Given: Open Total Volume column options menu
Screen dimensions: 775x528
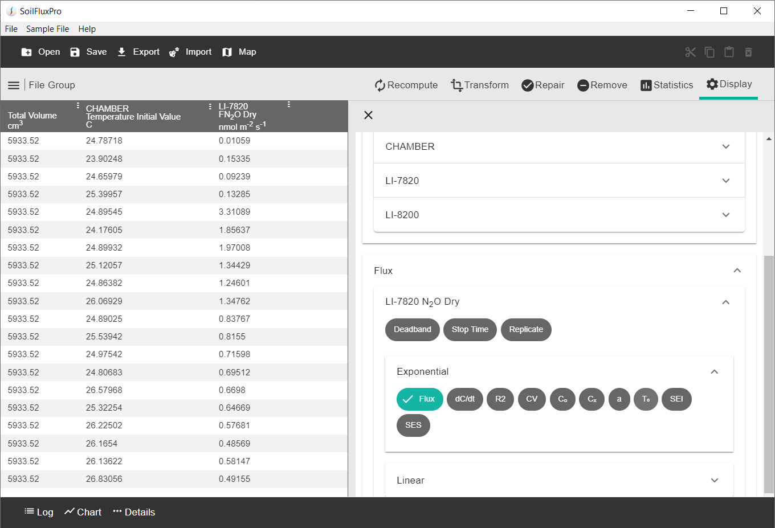Looking at the screenshot, I should 78,105.
